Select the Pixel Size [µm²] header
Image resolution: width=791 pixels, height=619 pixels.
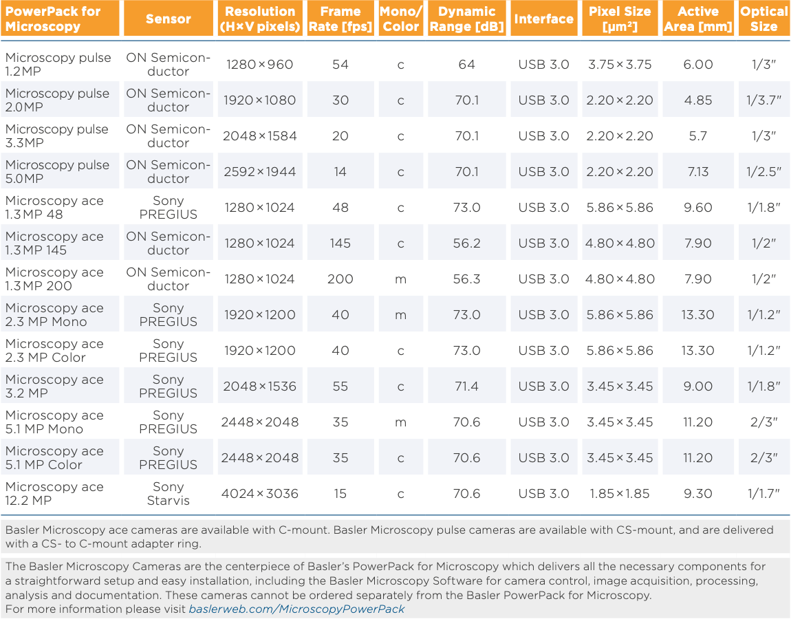click(620, 19)
